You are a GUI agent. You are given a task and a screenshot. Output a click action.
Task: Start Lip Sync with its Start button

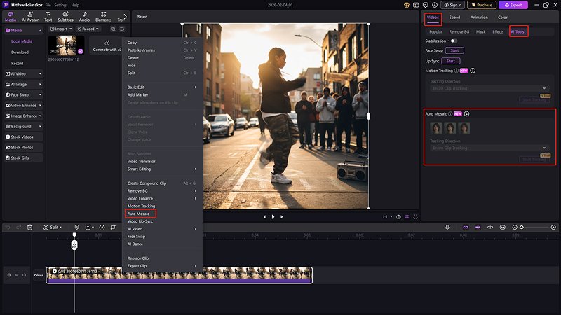coord(451,61)
